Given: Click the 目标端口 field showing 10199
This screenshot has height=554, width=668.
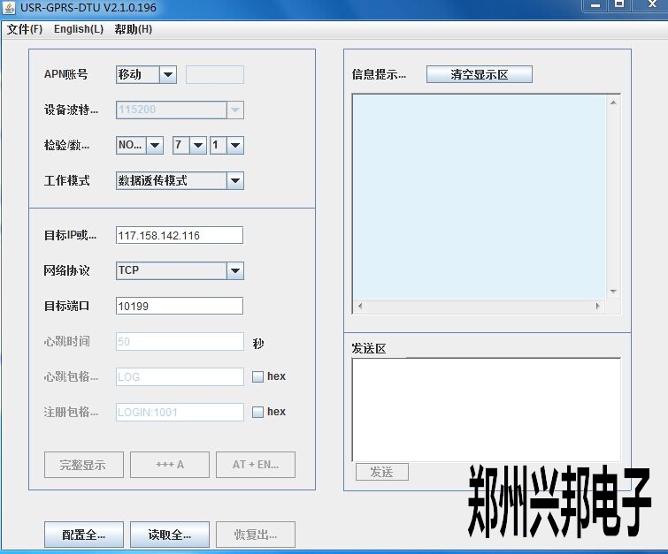Looking at the screenshot, I should pos(179,306).
